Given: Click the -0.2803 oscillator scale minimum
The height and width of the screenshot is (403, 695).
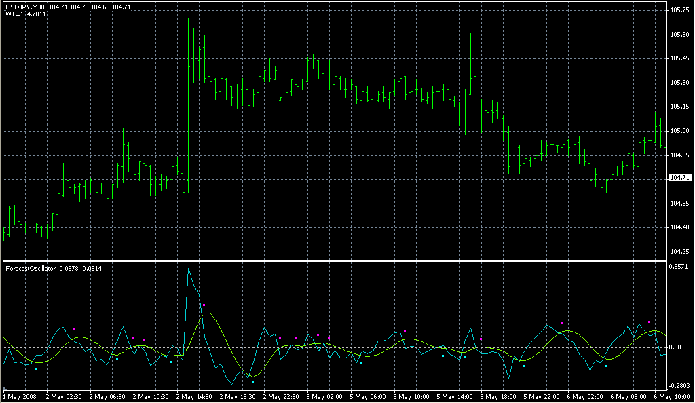Looking at the screenshot, I should click(x=679, y=385).
